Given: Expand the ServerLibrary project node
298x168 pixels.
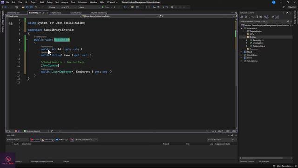Looking at the screenshot, I should [241, 61].
